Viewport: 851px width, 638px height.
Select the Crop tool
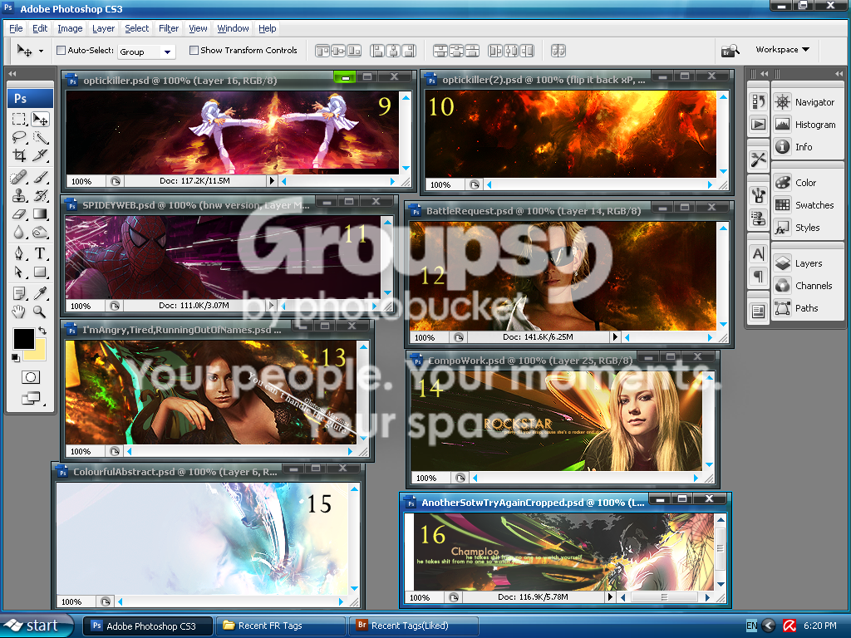(19, 155)
